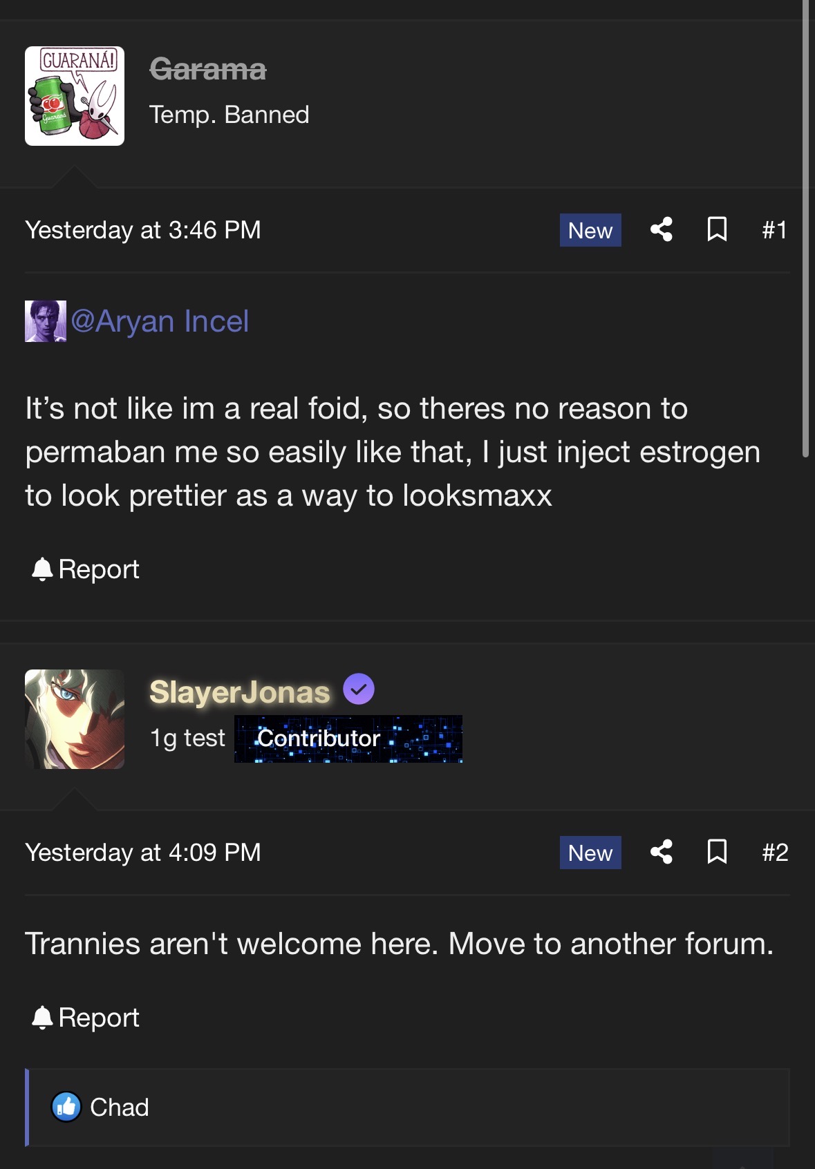
Task: Click the thumbs-up reaction icon
Action: (x=66, y=1107)
